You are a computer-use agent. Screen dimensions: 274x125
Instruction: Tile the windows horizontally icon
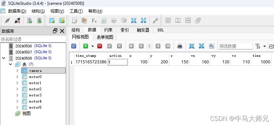(x=178, y=20)
